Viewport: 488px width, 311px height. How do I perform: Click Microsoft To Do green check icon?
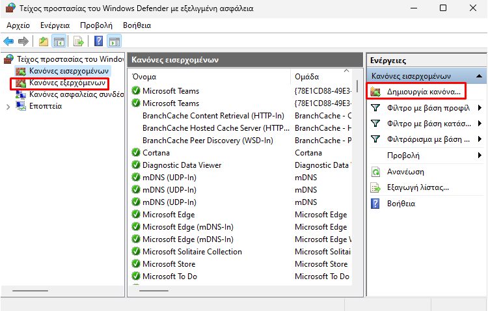click(136, 276)
